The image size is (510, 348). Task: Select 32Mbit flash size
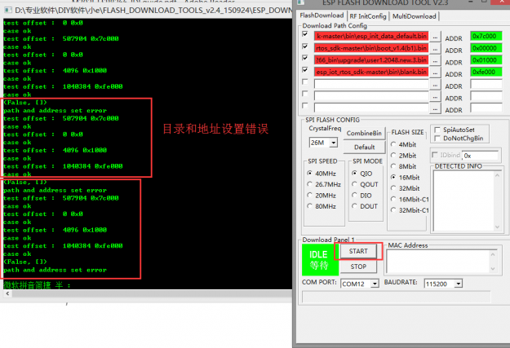[406, 188]
